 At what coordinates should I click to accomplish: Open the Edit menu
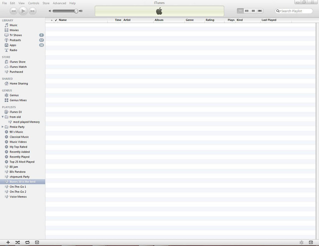(x=12, y=3)
